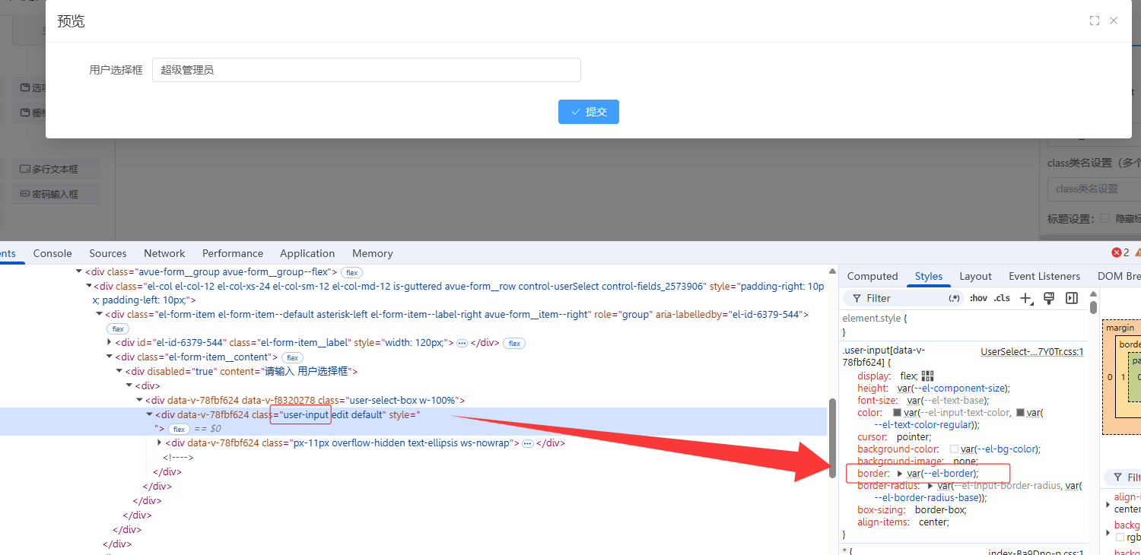Click the first color swatch for --el-input-text-color
Screen dimensions: 1141x555
click(898, 413)
